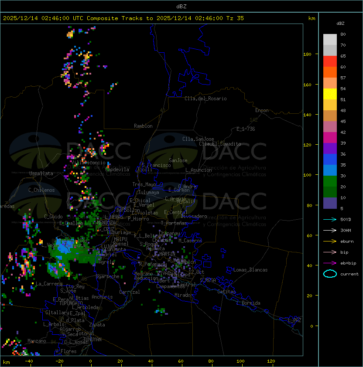Click the 'E_1-736' map label
The height and width of the screenshot is (367, 363).
click(246, 129)
